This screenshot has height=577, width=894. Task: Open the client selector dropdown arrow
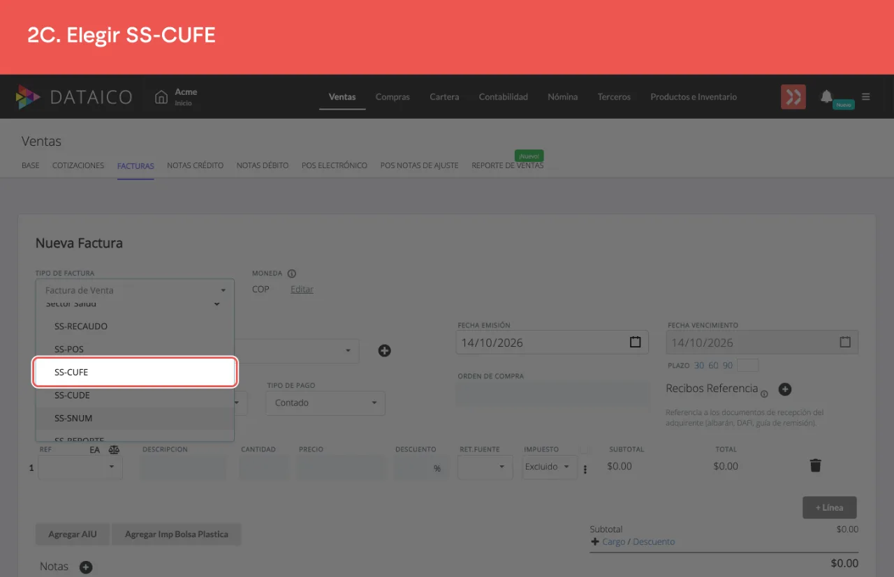348,350
